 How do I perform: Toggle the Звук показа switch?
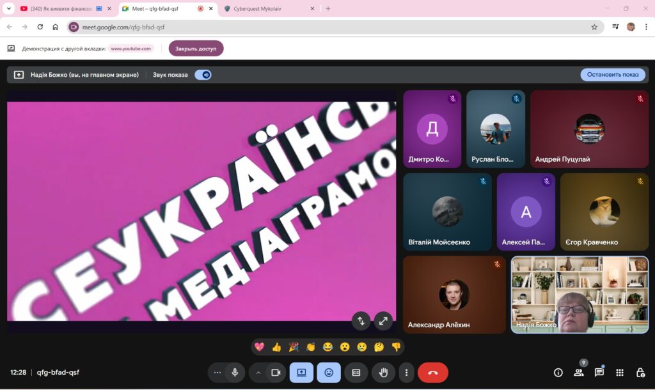203,75
